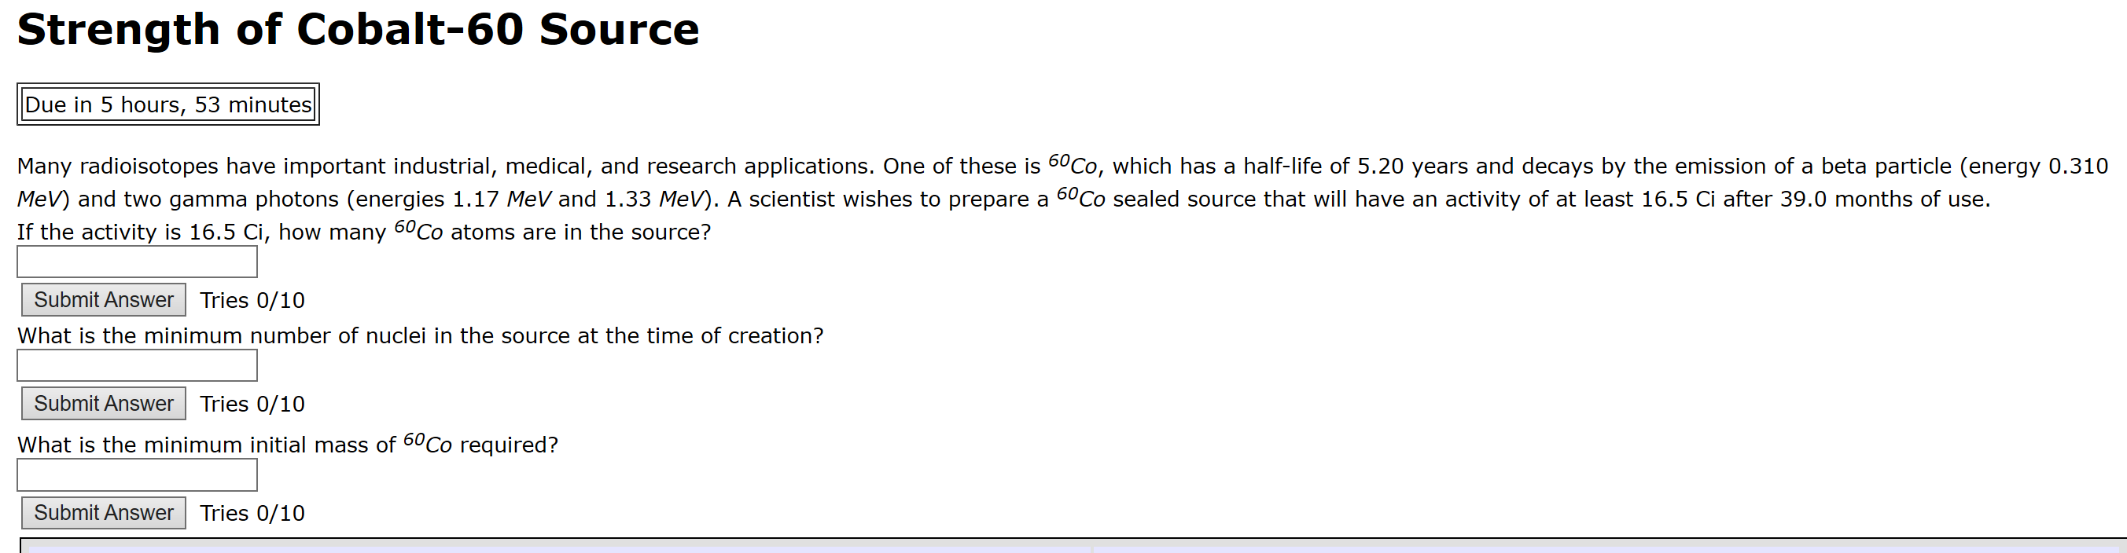Select the 'Strength of Cobalt-60 Source' title

357,29
